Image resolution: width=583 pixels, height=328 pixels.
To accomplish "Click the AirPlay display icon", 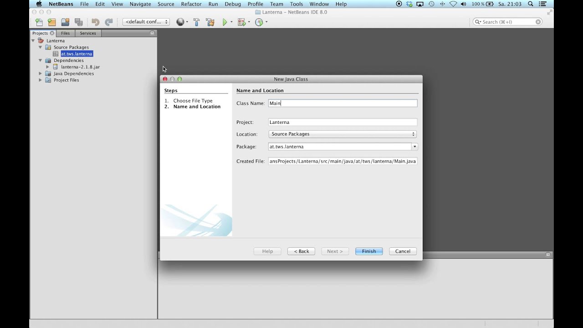I will click(x=420, y=4).
